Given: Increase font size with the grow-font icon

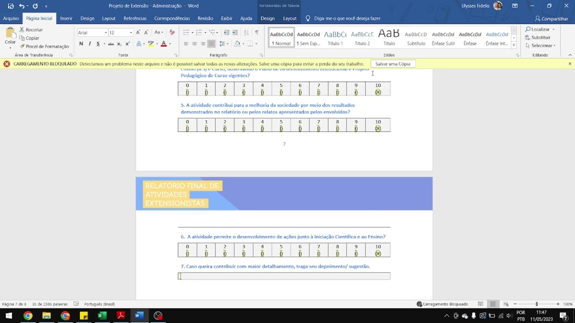Looking at the screenshot, I should [x=138, y=32].
